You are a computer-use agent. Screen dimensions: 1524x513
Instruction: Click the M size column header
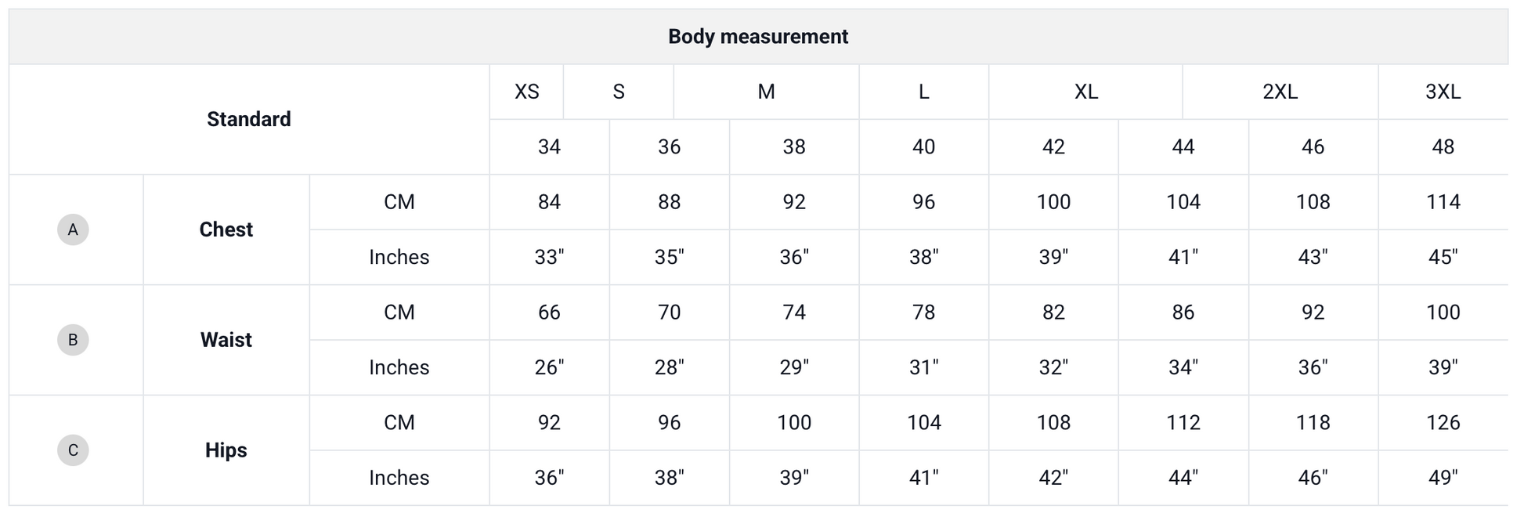click(x=766, y=92)
